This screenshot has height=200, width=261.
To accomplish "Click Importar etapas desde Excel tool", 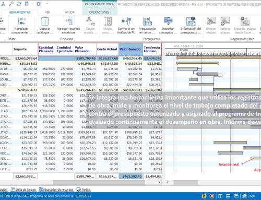I will click(x=245, y=26).
